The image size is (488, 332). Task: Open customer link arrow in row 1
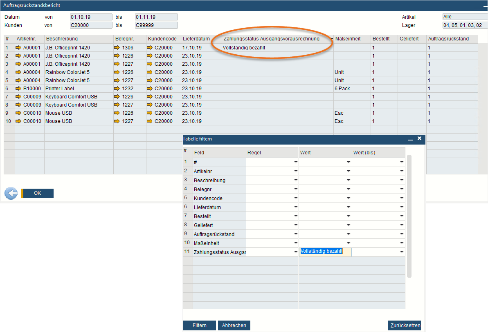150,47
